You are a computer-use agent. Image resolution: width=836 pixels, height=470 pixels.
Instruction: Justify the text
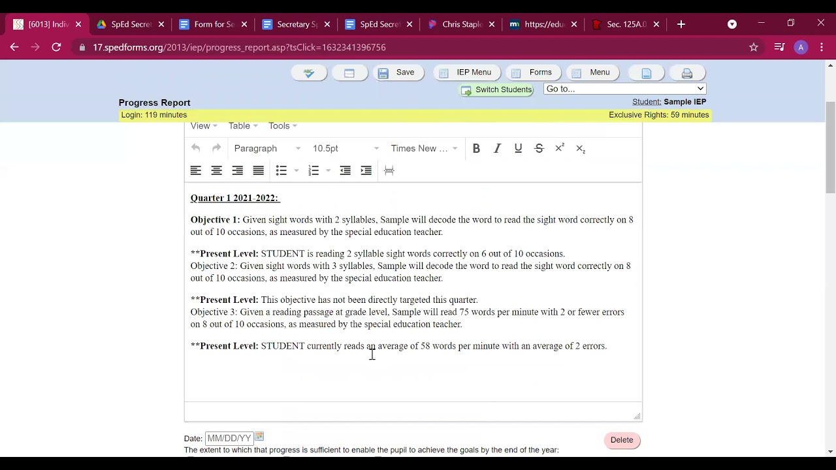tap(259, 170)
